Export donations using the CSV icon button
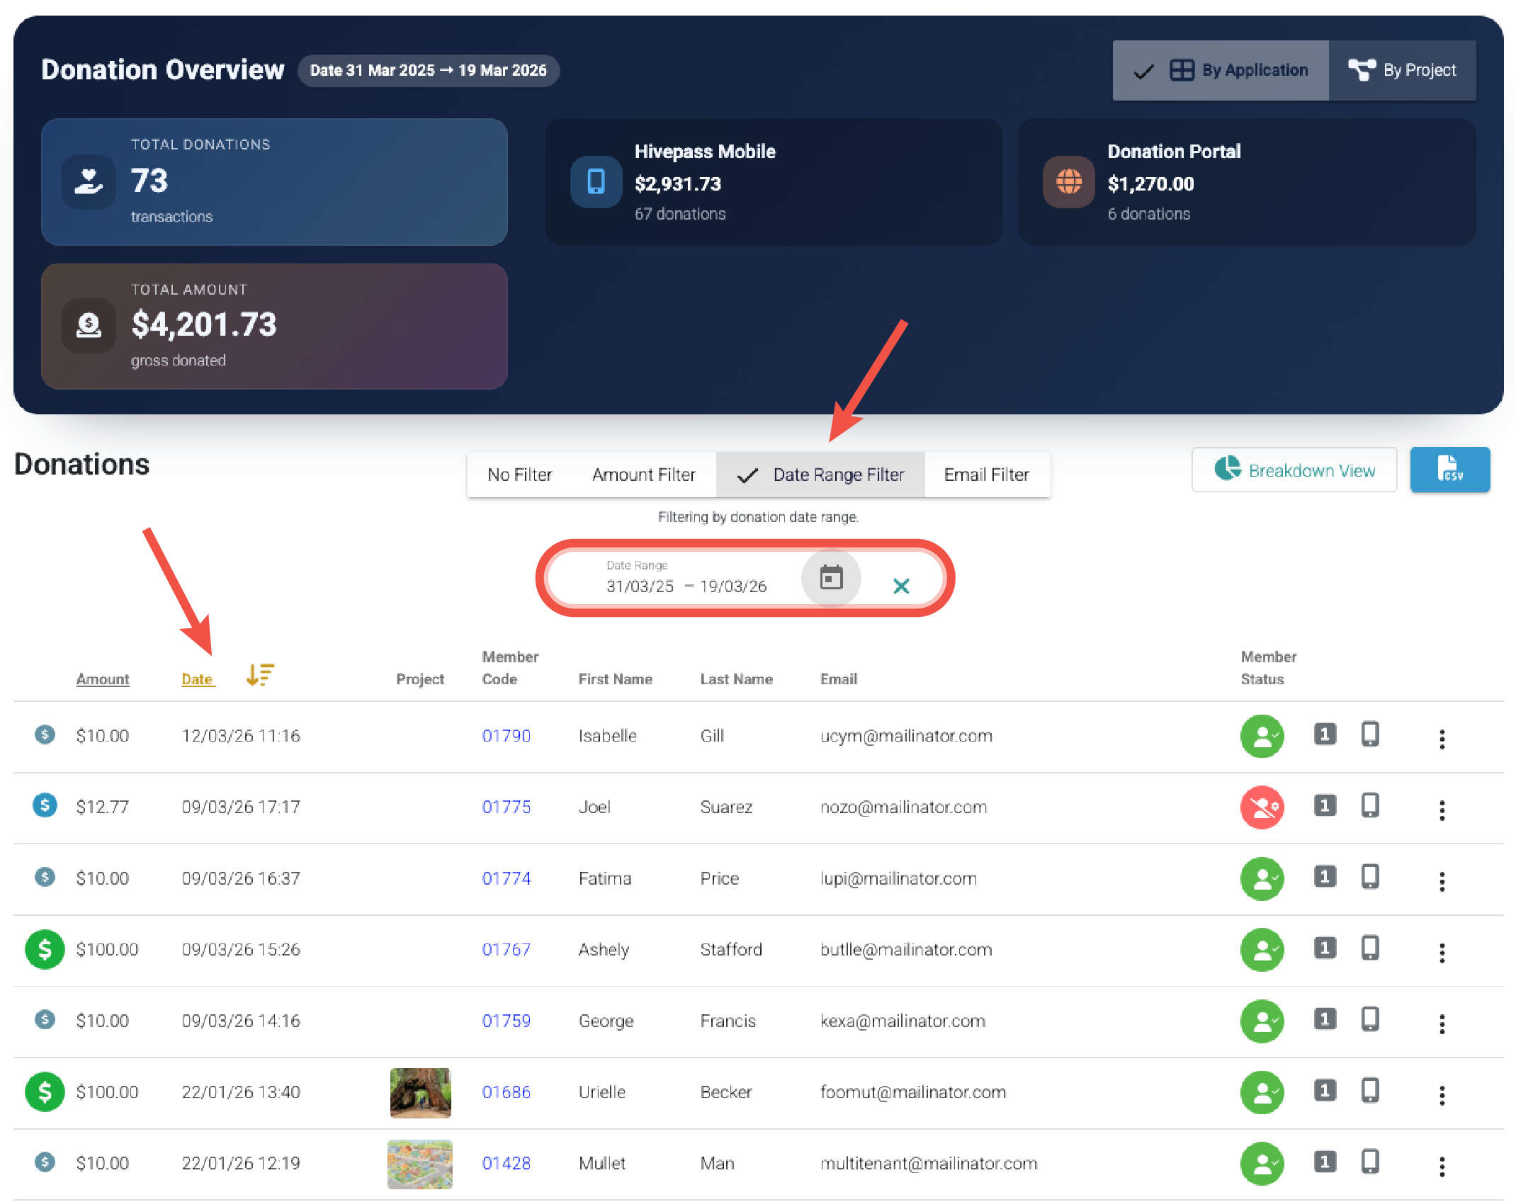Image resolution: width=1516 pixels, height=1202 pixels. pos(1449,470)
